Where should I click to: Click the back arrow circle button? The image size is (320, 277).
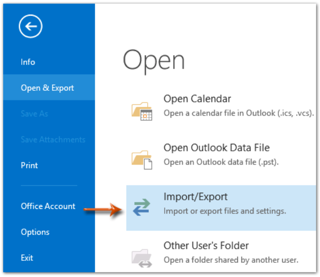[x=31, y=26]
